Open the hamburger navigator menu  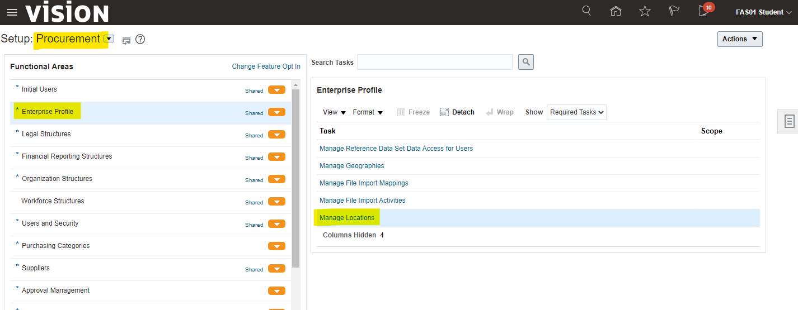(12, 12)
